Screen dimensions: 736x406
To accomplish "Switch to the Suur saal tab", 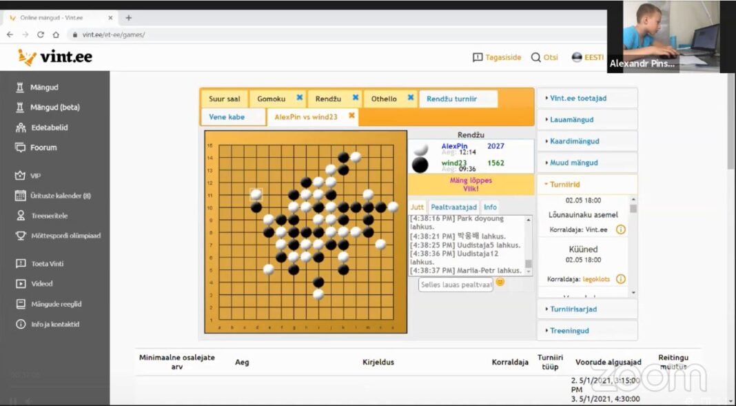I will tap(225, 99).
